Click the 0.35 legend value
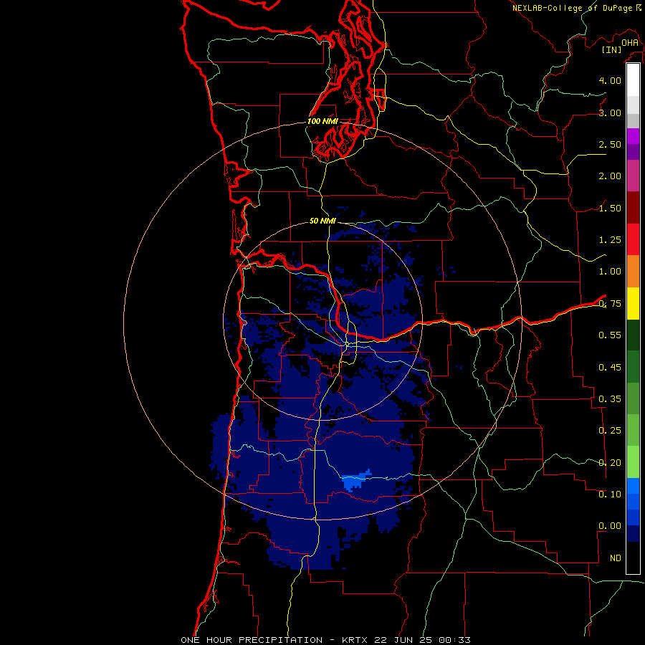 610,399
